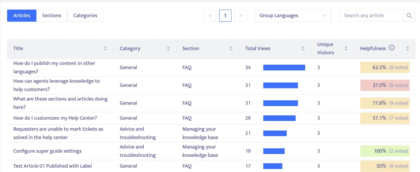The height and width of the screenshot is (172, 420).
Task: Open article How can agents leverage knowledge
Action: click(56, 85)
